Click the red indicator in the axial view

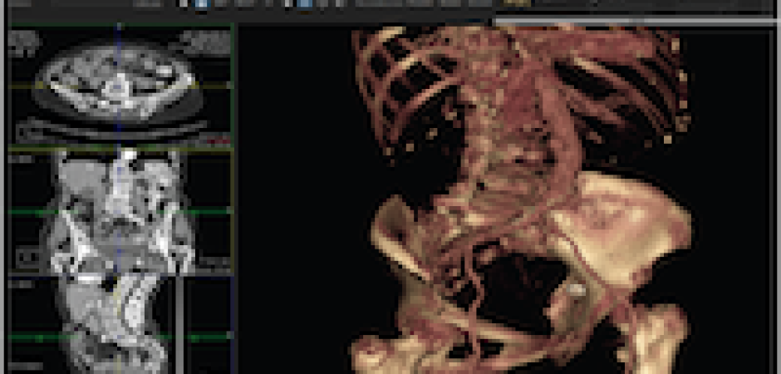(x=217, y=141)
